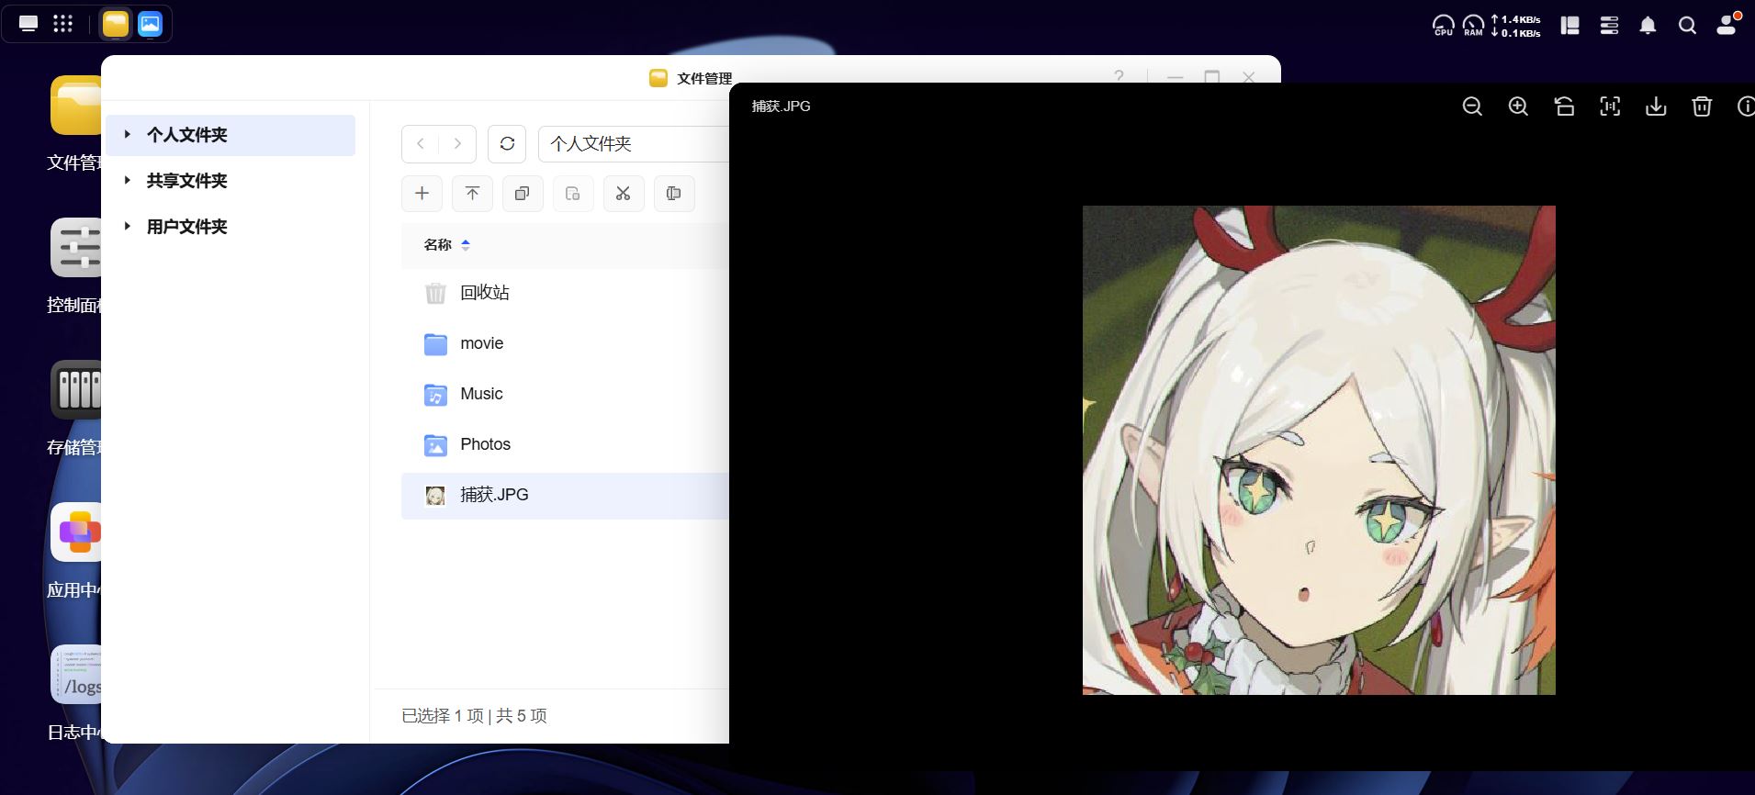Open the global search magnifier
This screenshot has height=795, width=1755.
[x=1688, y=26]
